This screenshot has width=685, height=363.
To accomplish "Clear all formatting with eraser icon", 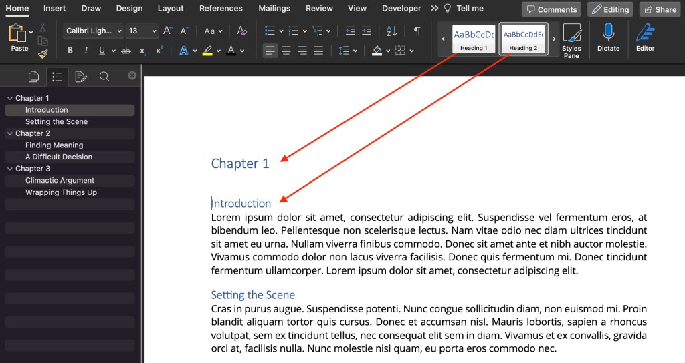I will click(242, 31).
